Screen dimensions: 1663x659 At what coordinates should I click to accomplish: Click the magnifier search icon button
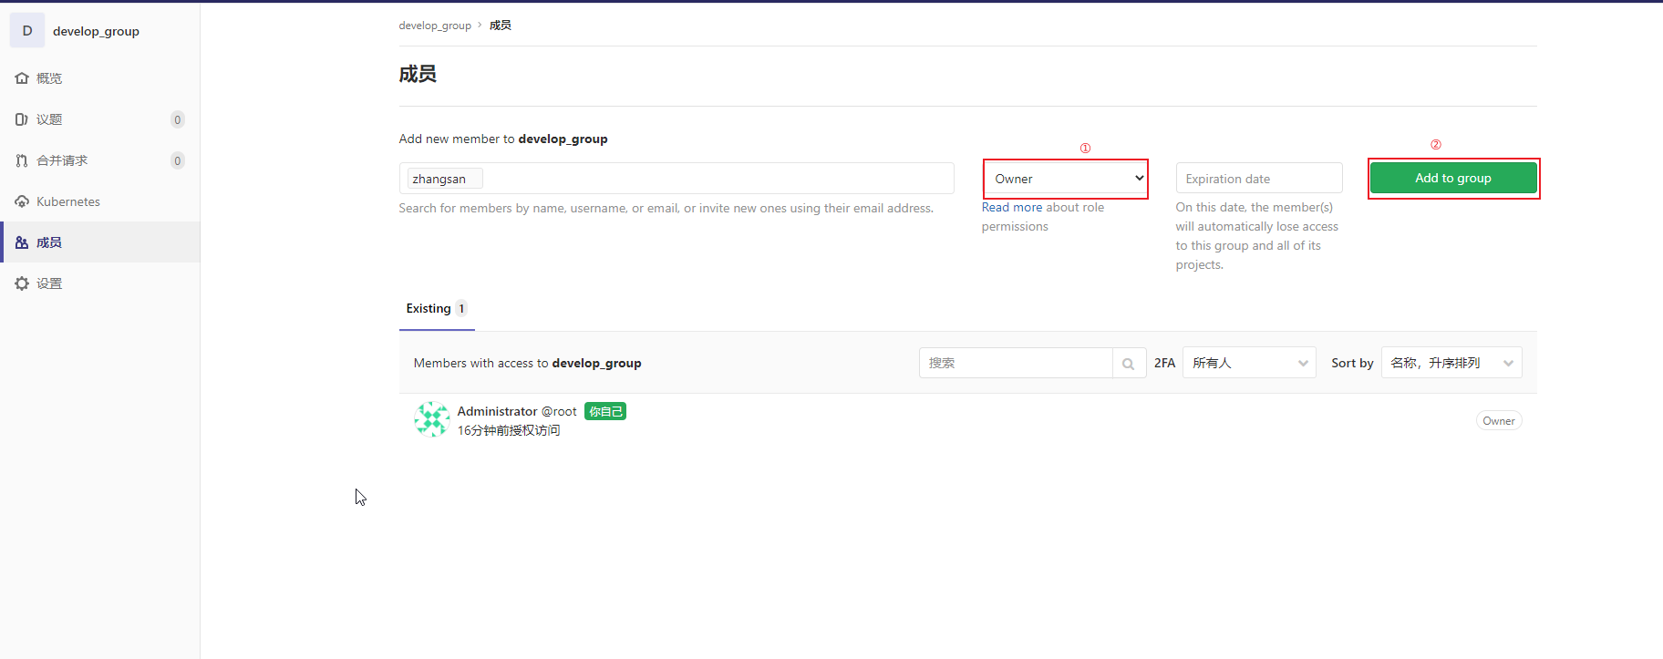tap(1129, 363)
